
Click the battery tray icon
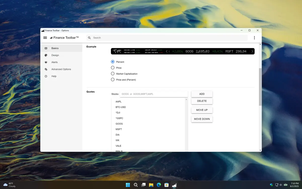point(285,185)
